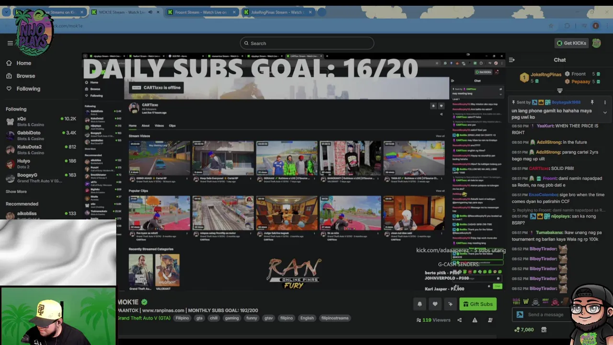Click the 7,060 channel points balance
This screenshot has width=613, height=345.
coord(524,330)
